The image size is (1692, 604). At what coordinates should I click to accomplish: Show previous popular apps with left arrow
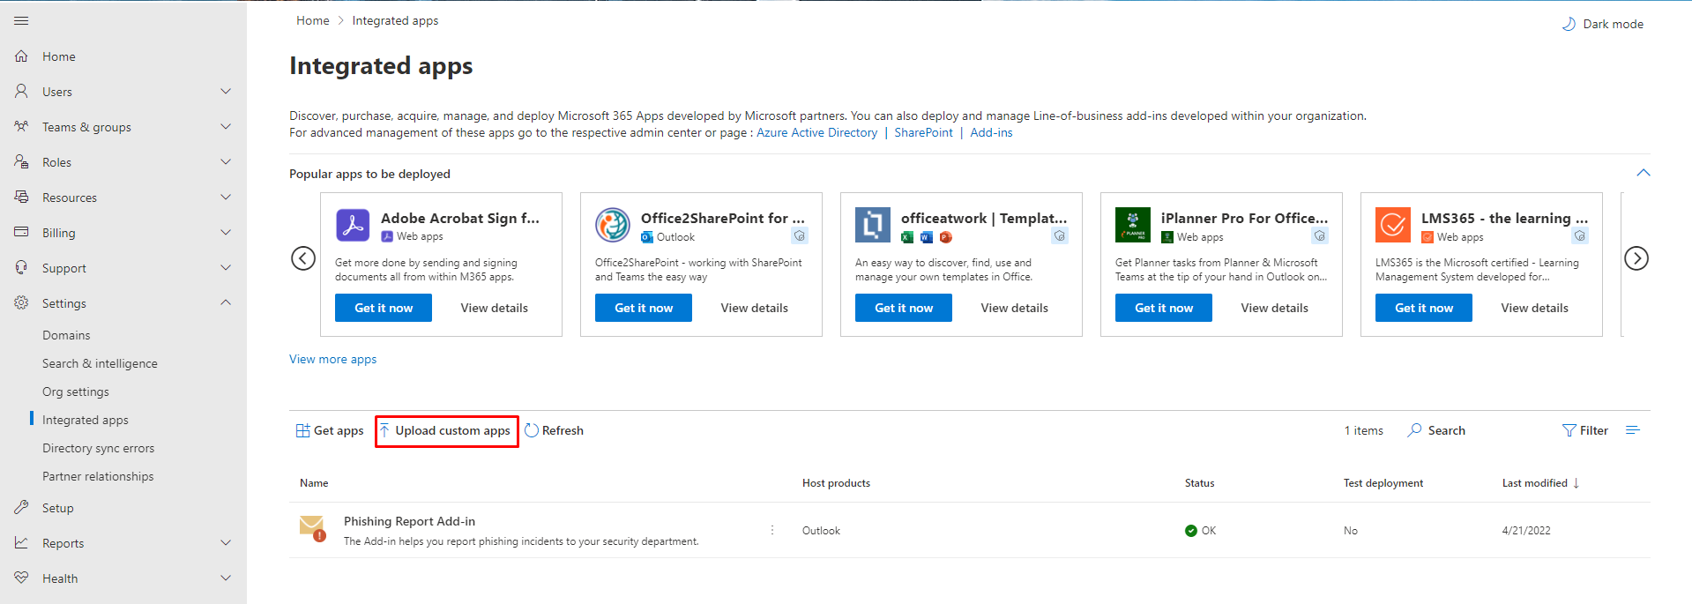pos(303,258)
